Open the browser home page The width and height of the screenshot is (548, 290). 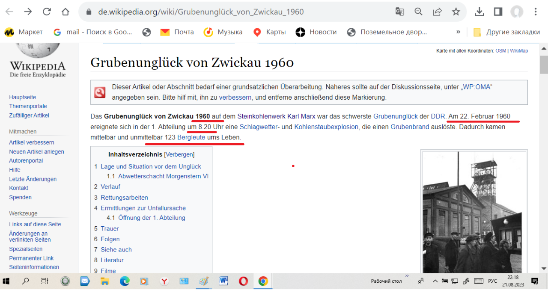[x=65, y=12]
